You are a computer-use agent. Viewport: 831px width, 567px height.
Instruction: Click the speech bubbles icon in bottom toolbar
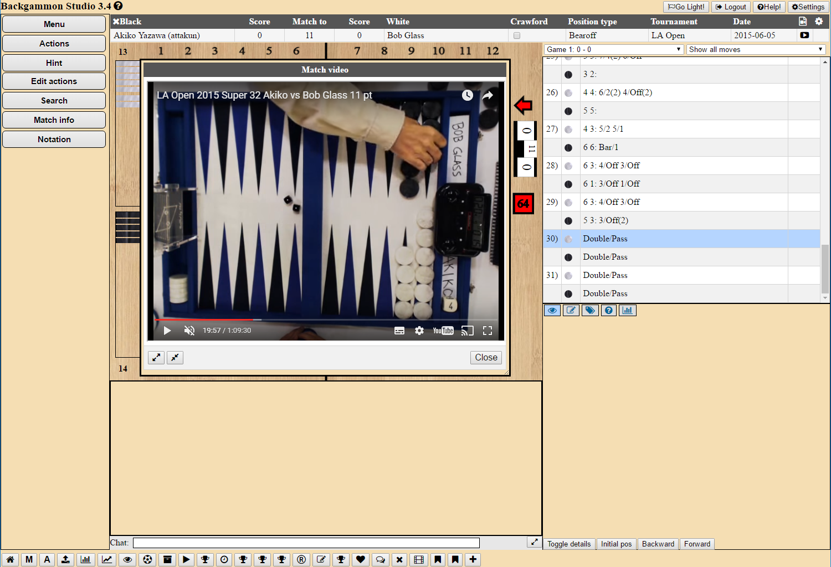coord(380,559)
